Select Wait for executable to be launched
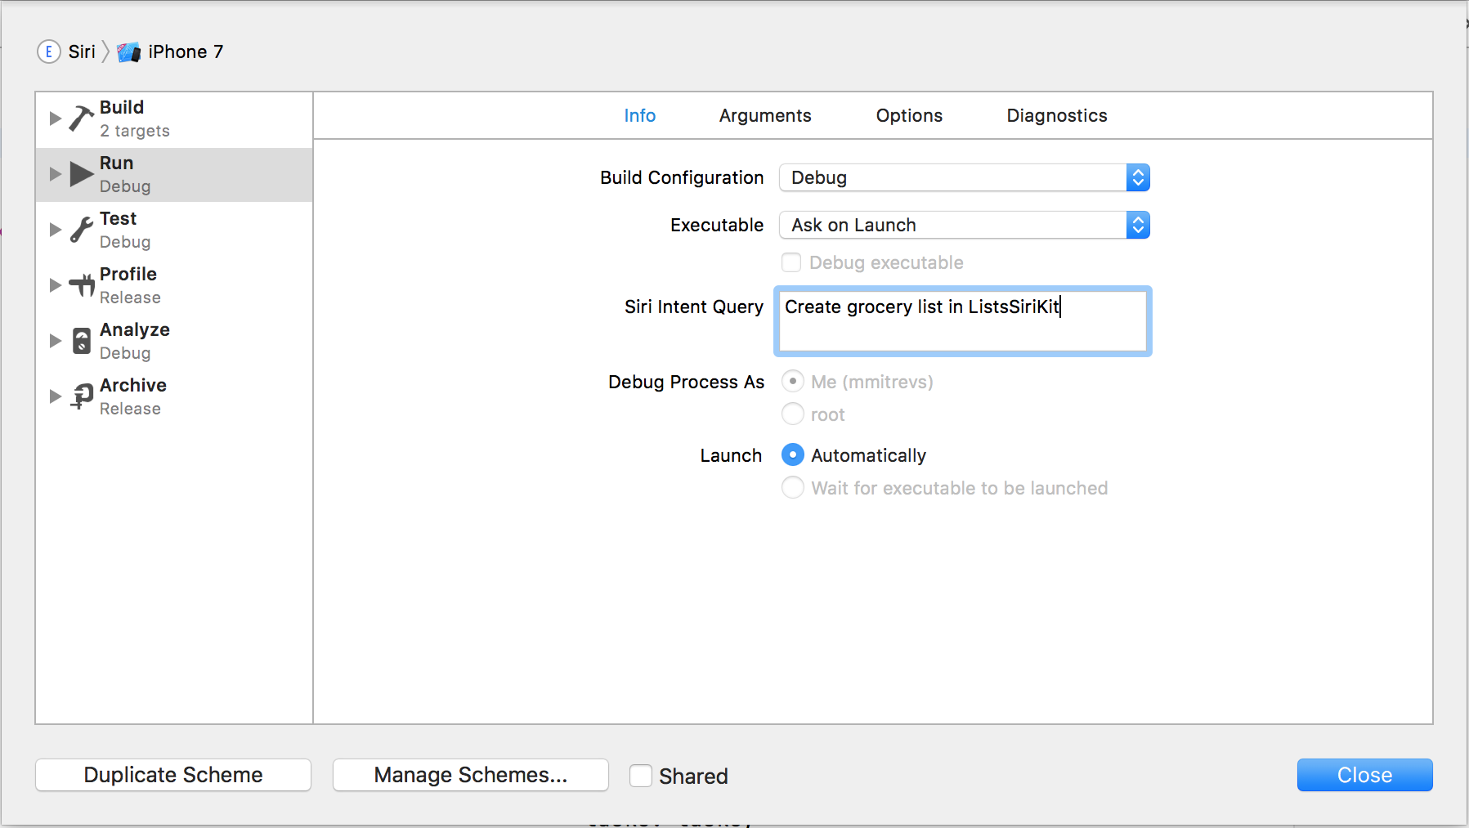The width and height of the screenshot is (1469, 828). (792, 488)
